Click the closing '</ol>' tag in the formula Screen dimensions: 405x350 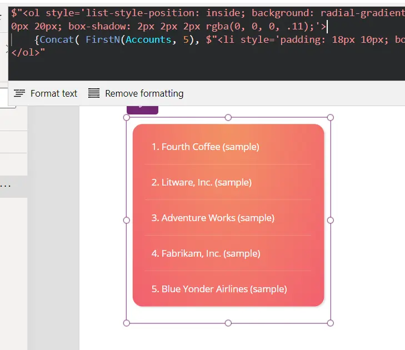tap(26, 52)
